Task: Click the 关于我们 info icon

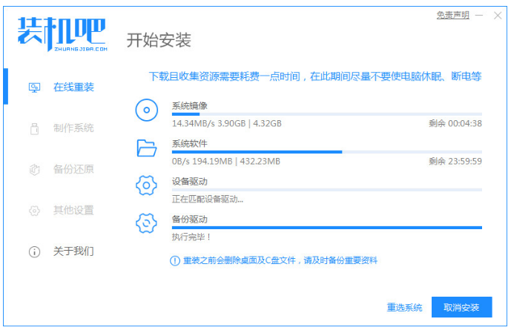Action: (x=34, y=251)
